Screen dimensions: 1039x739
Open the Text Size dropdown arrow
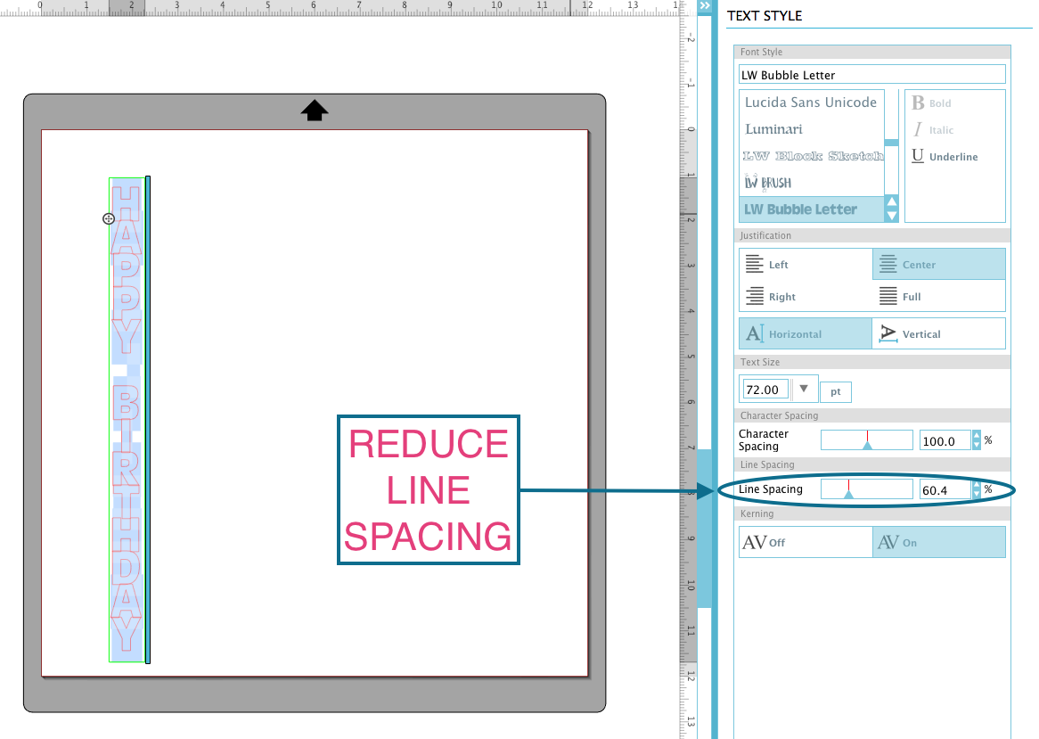804,388
